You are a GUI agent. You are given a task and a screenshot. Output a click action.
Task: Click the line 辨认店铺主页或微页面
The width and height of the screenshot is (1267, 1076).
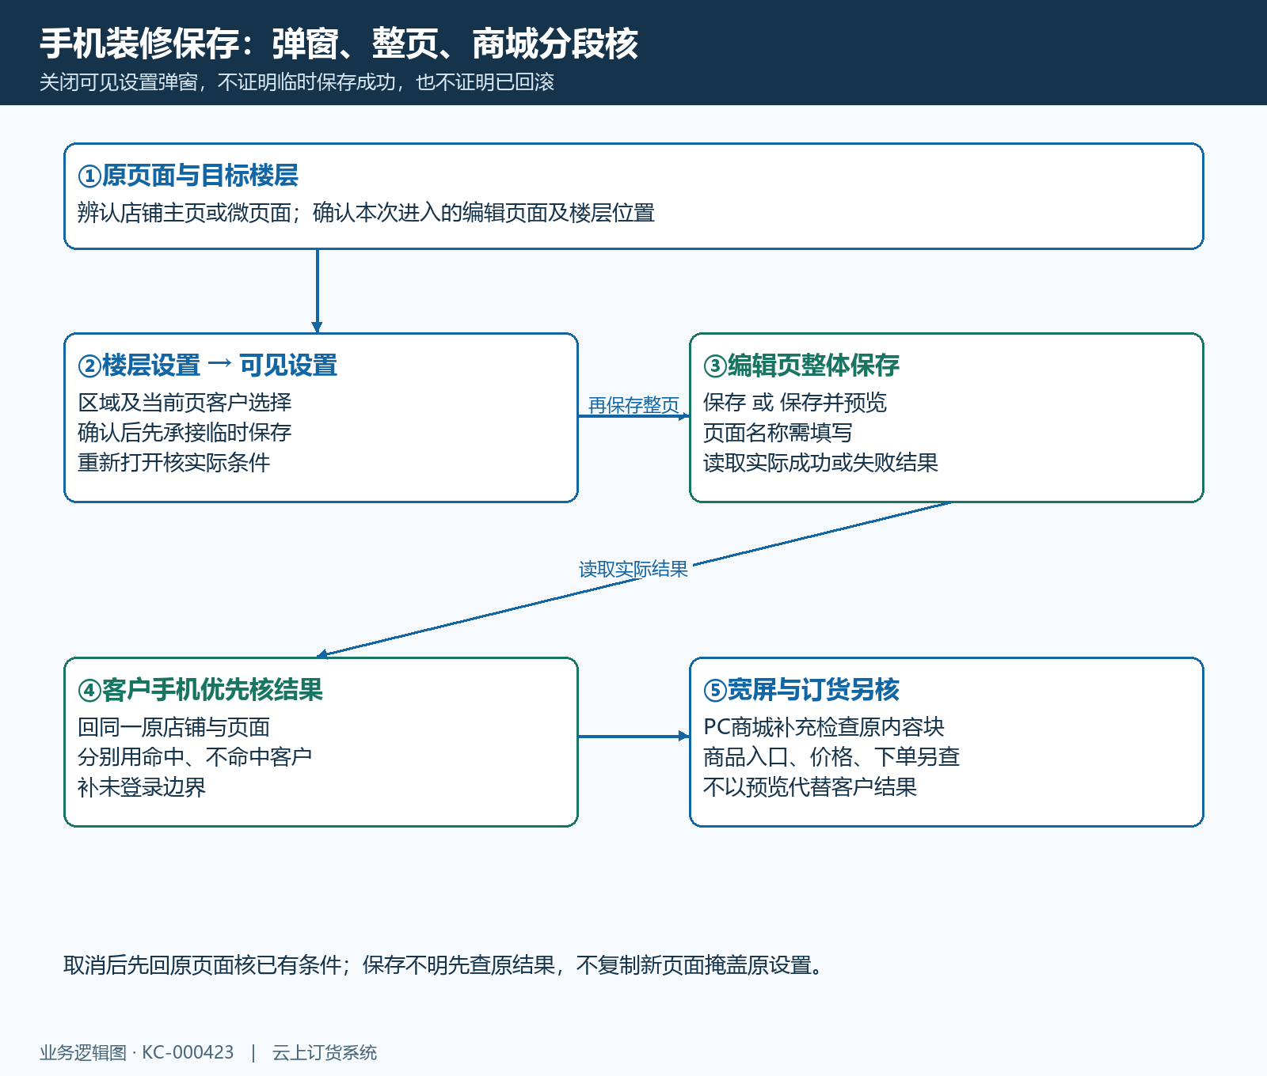click(366, 213)
